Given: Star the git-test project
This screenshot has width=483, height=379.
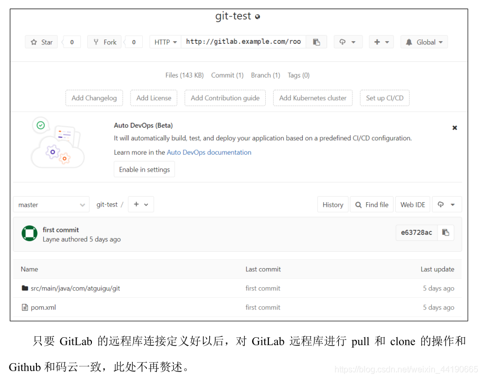Looking at the screenshot, I should coord(41,42).
